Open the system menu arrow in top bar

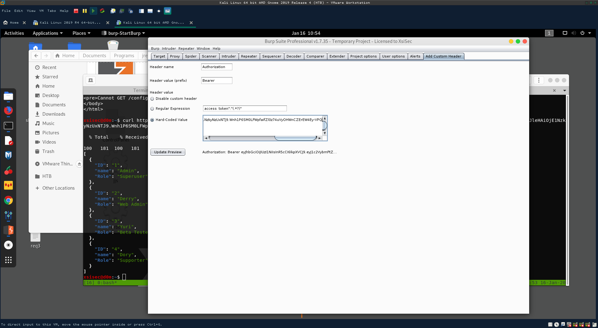[590, 33]
